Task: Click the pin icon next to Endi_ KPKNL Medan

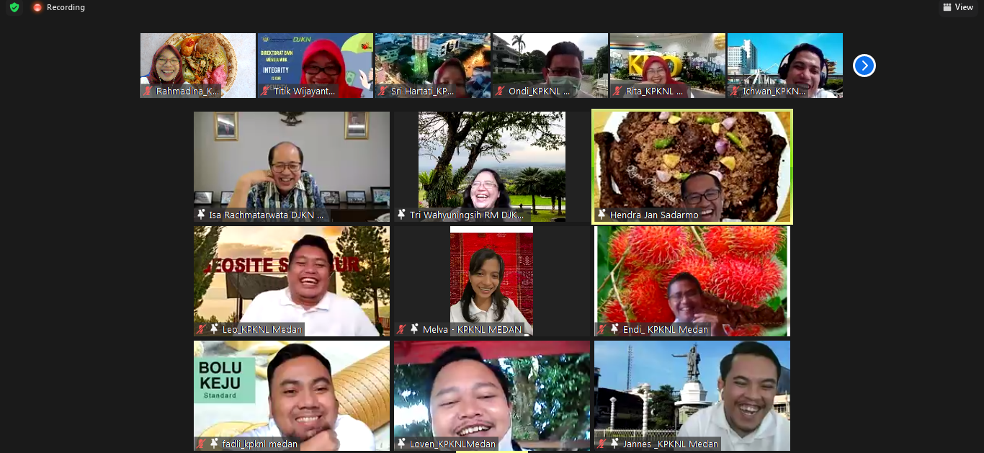Action: (614, 329)
